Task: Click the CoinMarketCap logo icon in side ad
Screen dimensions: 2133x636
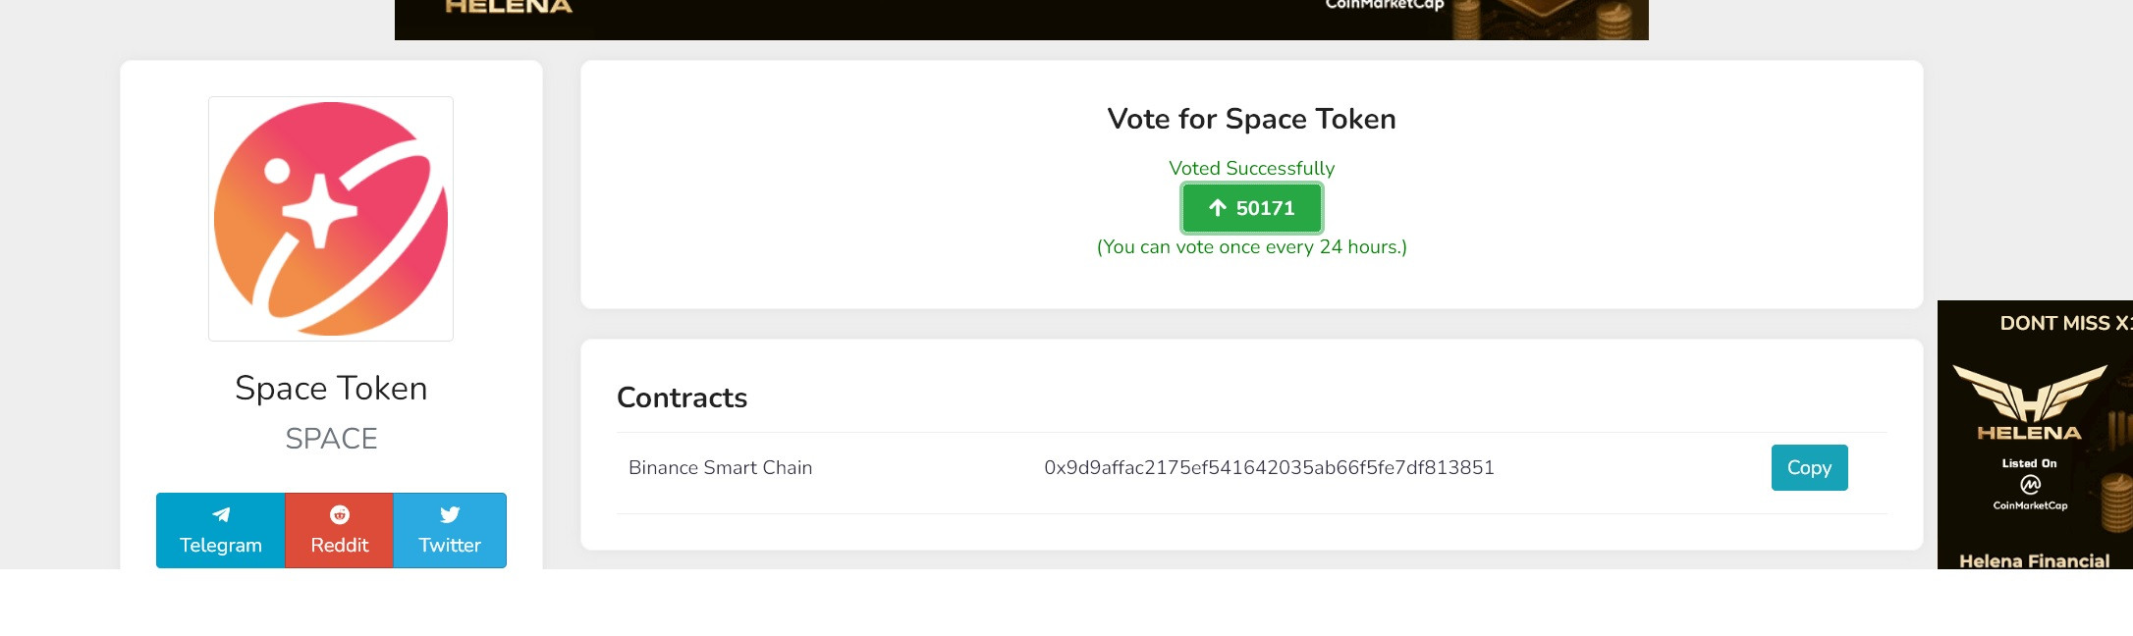Action: pyautogui.click(x=2030, y=484)
